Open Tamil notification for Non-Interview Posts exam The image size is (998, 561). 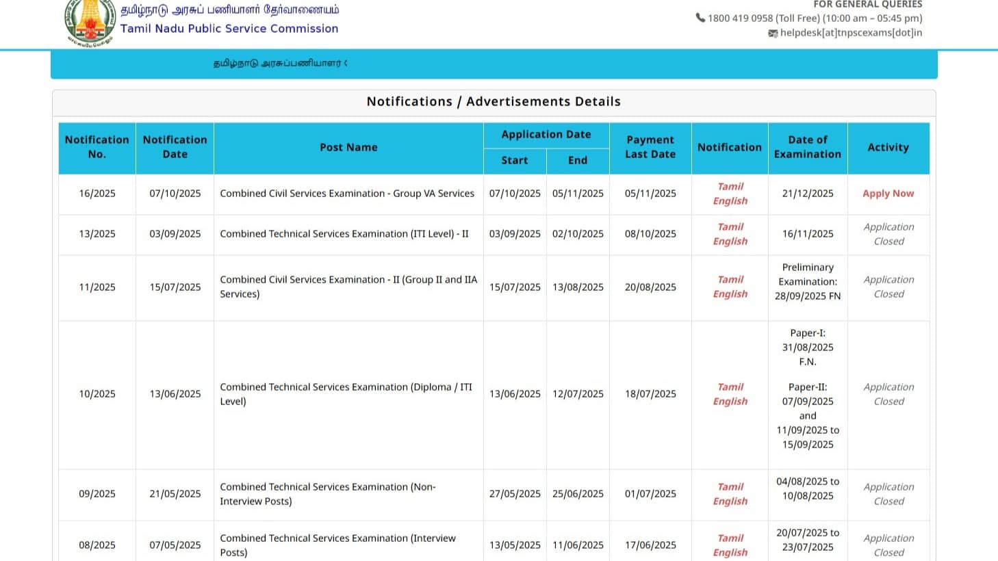[730, 486]
